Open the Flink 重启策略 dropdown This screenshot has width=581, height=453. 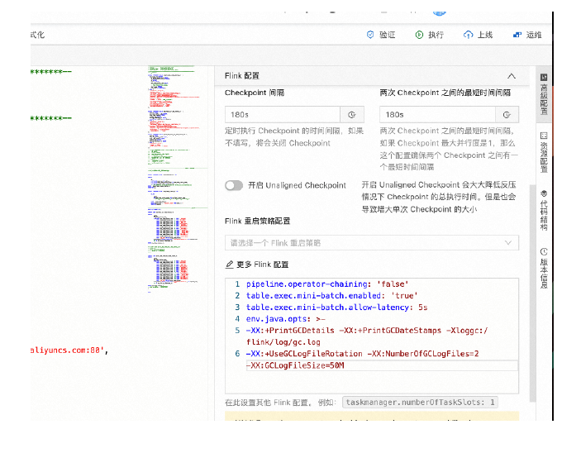tap(372, 243)
